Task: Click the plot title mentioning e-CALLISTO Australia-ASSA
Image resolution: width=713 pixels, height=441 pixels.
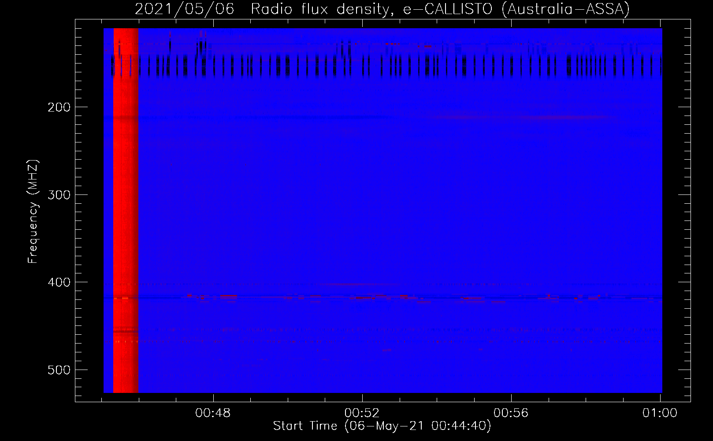Action: 382,9
